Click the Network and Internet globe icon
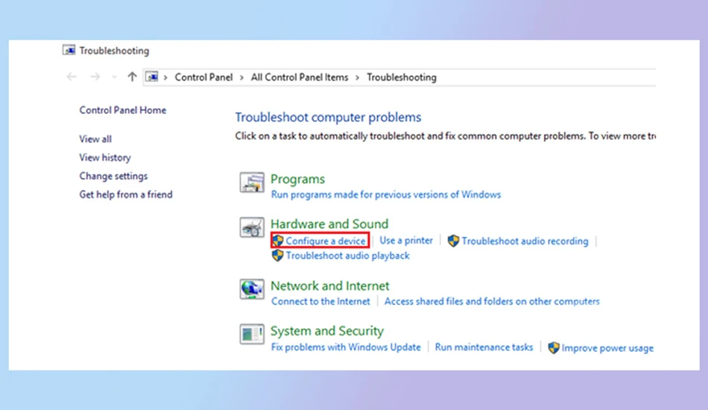This screenshot has height=410, width=708. [251, 289]
